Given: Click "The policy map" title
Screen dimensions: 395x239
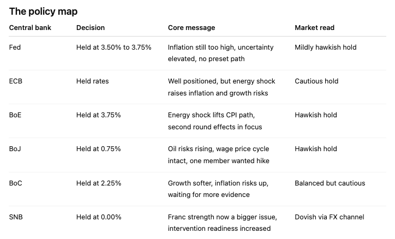Looking at the screenshot, I should coord(43,11).
